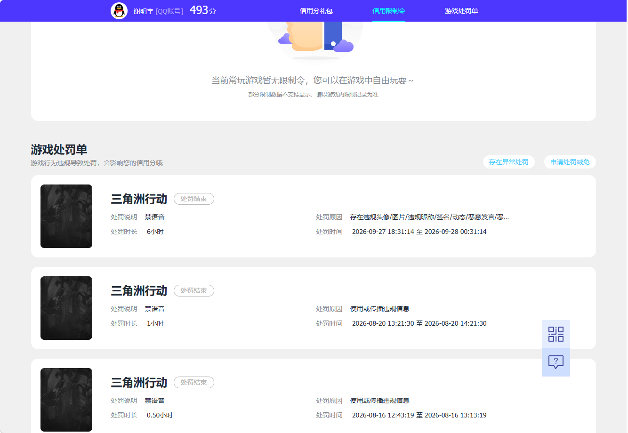Switch to the 信用分礼包 tab

pyautogui.click(x=316, y=11)
